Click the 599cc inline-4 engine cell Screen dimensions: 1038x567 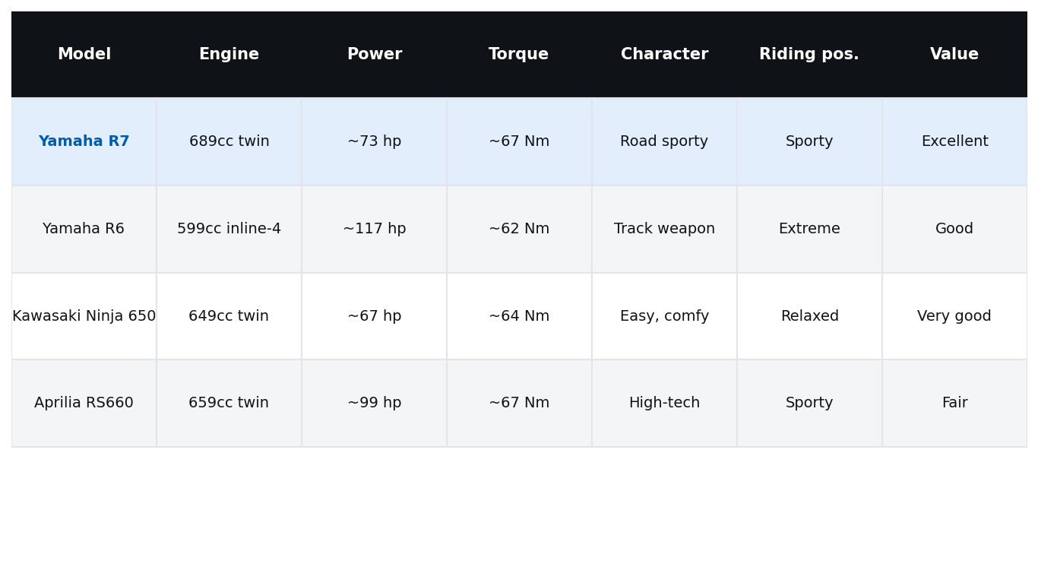(x=229, y=229)
